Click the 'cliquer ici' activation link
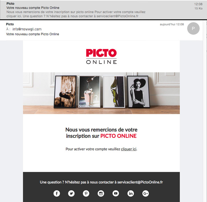207x202 pixels. [x=129, y=149]
